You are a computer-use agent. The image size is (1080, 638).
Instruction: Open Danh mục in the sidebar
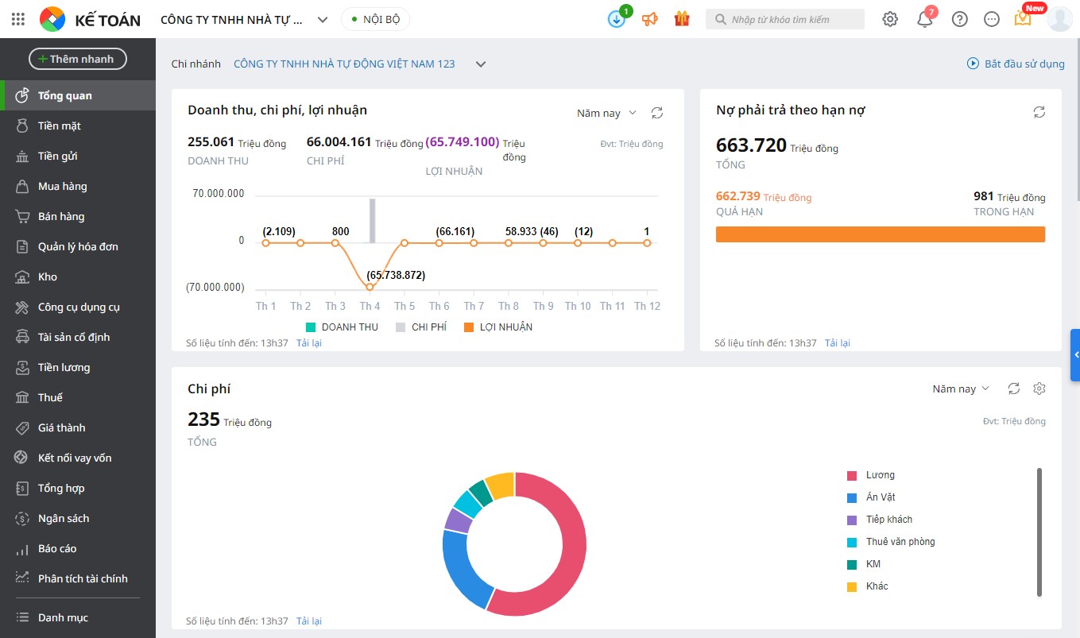click(x=78, y=617)
